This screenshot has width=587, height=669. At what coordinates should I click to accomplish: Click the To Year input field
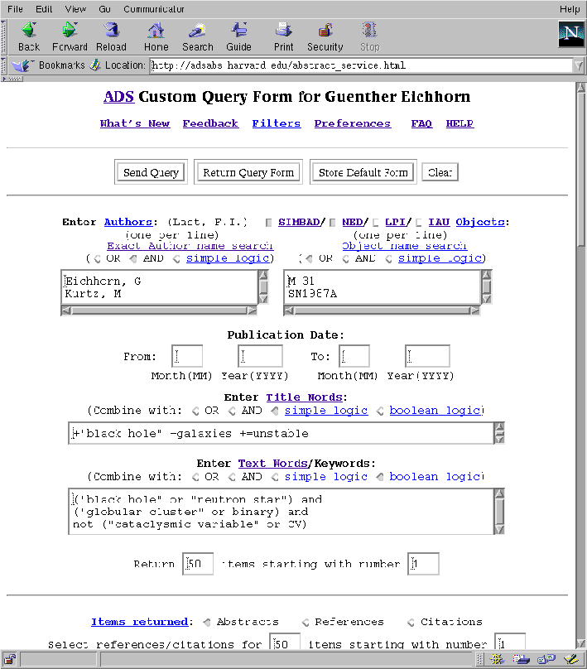(x=427, y=356)
